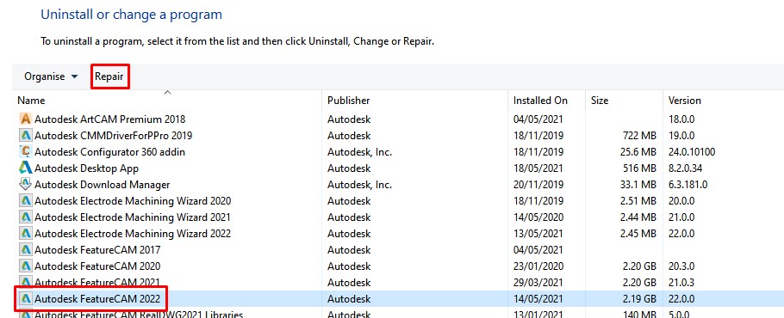This screenshot has height=318, width=784.
Task: Select the Autodesk FeatureCAM 2017 icon
Action: 25,250
